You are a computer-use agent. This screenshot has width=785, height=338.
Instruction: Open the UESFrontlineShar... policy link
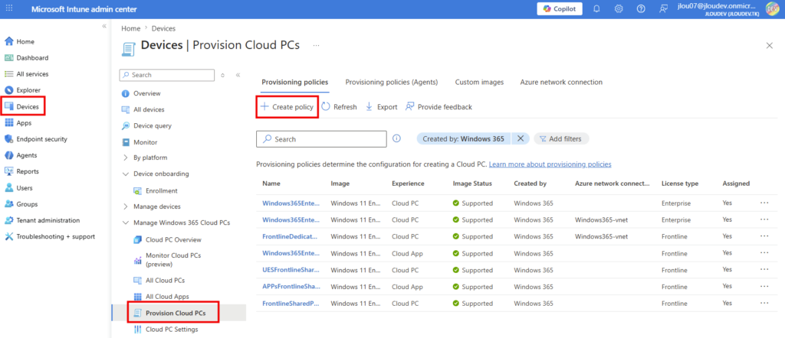(x=291, y=270)
